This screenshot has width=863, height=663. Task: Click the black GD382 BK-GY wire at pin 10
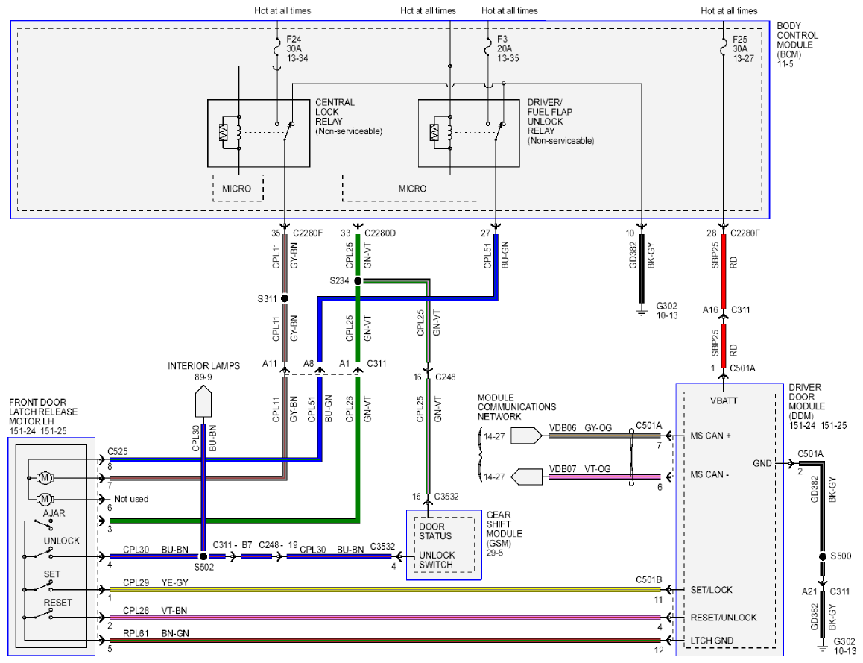641,268
